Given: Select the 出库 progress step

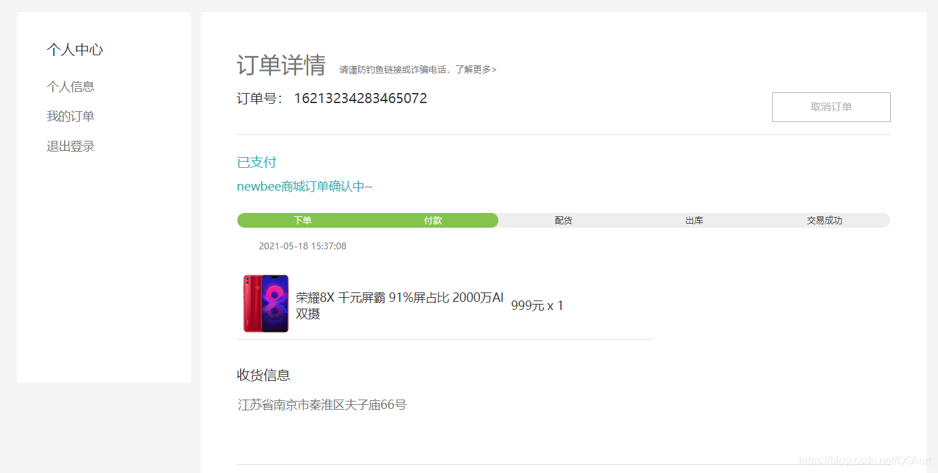Looking at the screenshot, I should pyautogui.click(x=695, y=220).
